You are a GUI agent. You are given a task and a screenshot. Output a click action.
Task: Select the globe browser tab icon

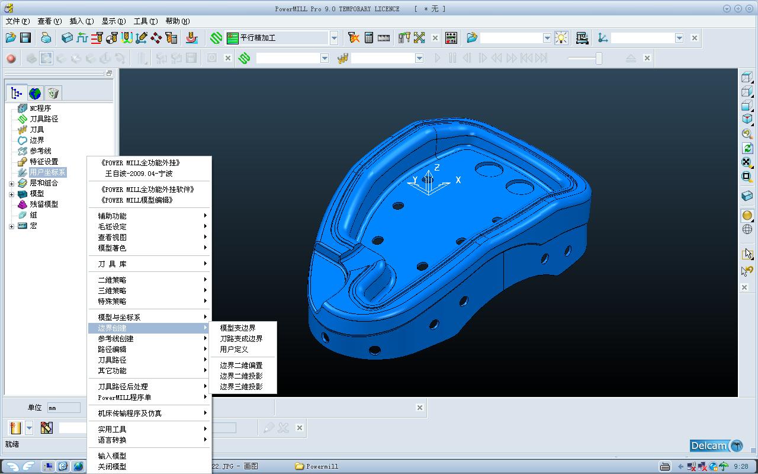(x=36, y=93)
